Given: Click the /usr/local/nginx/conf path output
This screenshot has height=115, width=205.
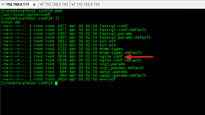Looking at the screenshot, I should click(26, 15).
